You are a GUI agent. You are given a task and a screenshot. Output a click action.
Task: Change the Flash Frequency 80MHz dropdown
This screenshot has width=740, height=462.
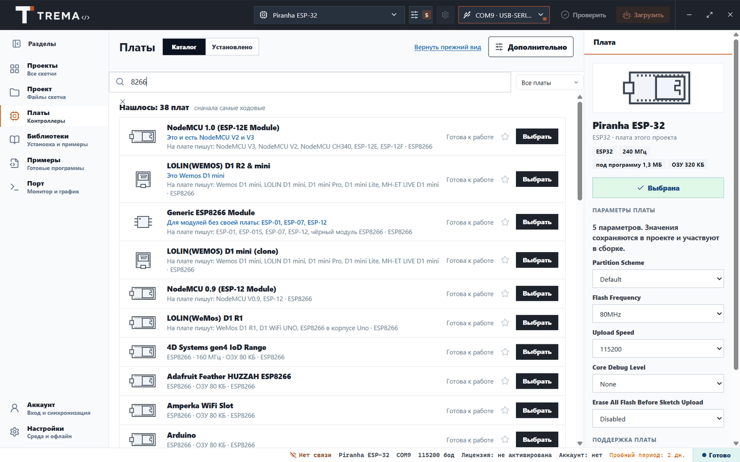point(658,314)
